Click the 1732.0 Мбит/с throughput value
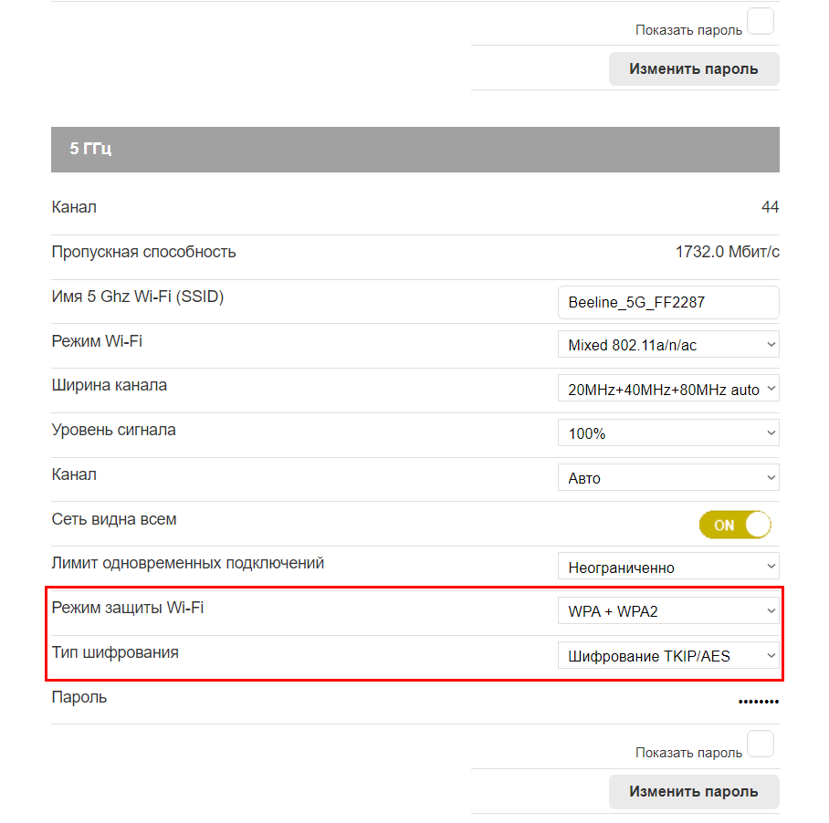Image resolution: width=829 pixels, height=823 pixels. [x=727, y=252]
